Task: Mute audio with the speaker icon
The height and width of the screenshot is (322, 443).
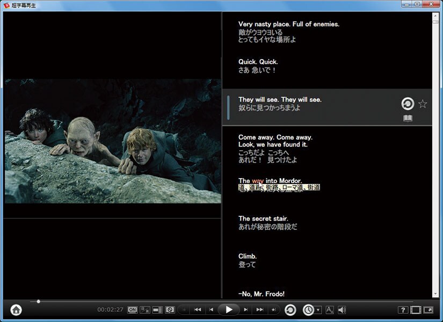Action: (x=342, y=310)
